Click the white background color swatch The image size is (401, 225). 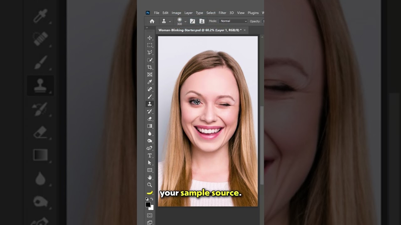[152, 207]
